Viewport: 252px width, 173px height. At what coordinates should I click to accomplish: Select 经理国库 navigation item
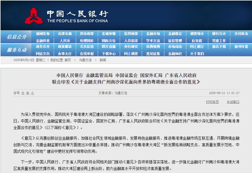(87, 41)
